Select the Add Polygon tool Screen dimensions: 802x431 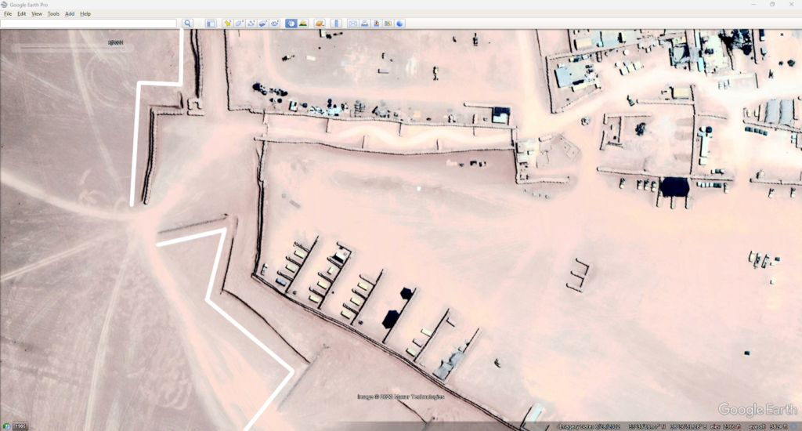(x=240, y=24)
